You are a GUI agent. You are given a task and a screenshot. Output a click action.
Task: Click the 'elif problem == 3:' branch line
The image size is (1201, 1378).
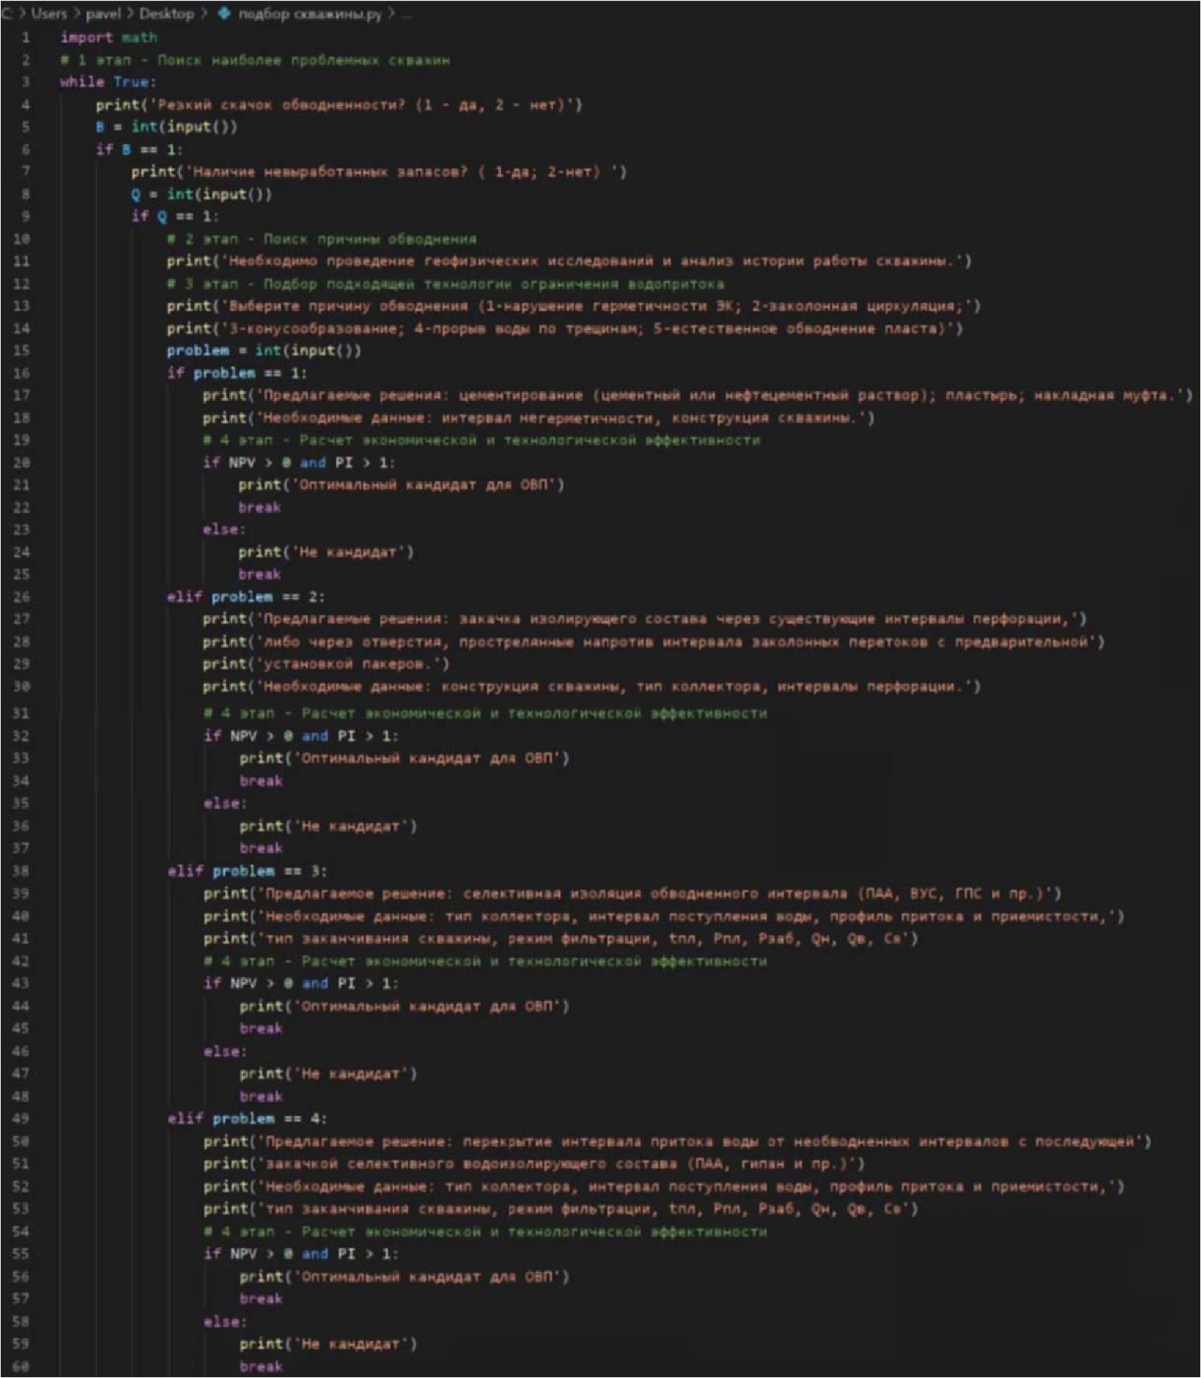247,871
